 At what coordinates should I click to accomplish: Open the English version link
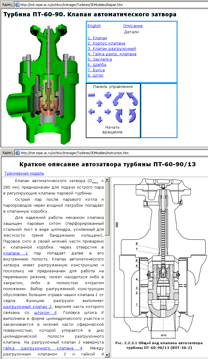[94, 26]
